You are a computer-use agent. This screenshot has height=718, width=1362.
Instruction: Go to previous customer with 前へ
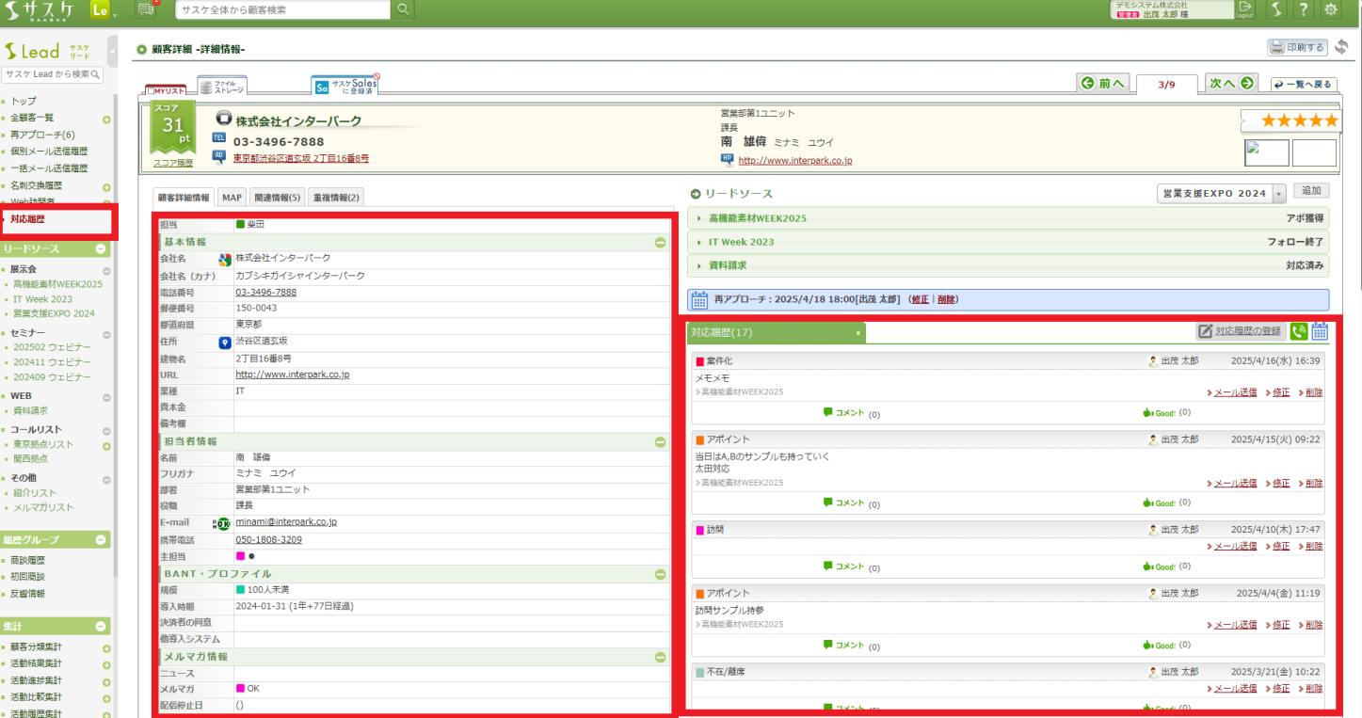(x=1103, y=83)
